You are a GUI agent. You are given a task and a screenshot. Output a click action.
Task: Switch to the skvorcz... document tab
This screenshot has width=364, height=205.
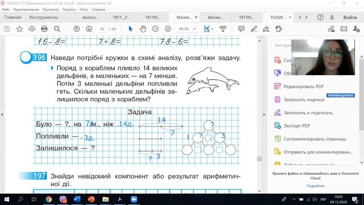pyautogui.click(x=90, y=17)
